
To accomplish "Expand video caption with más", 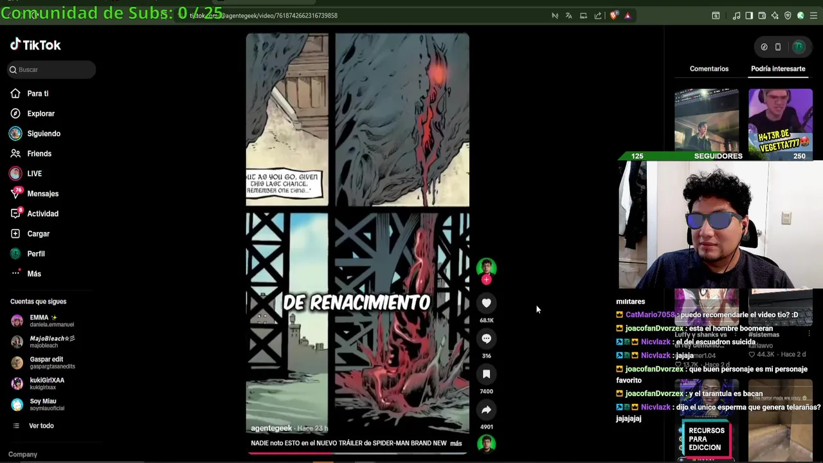I will pyautogui.click(x=456, y=443).
